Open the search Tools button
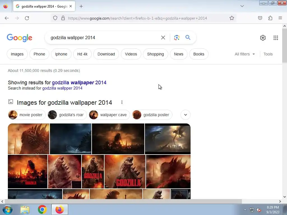The height and width of the screenshot is (215, 287). point(268,54)
